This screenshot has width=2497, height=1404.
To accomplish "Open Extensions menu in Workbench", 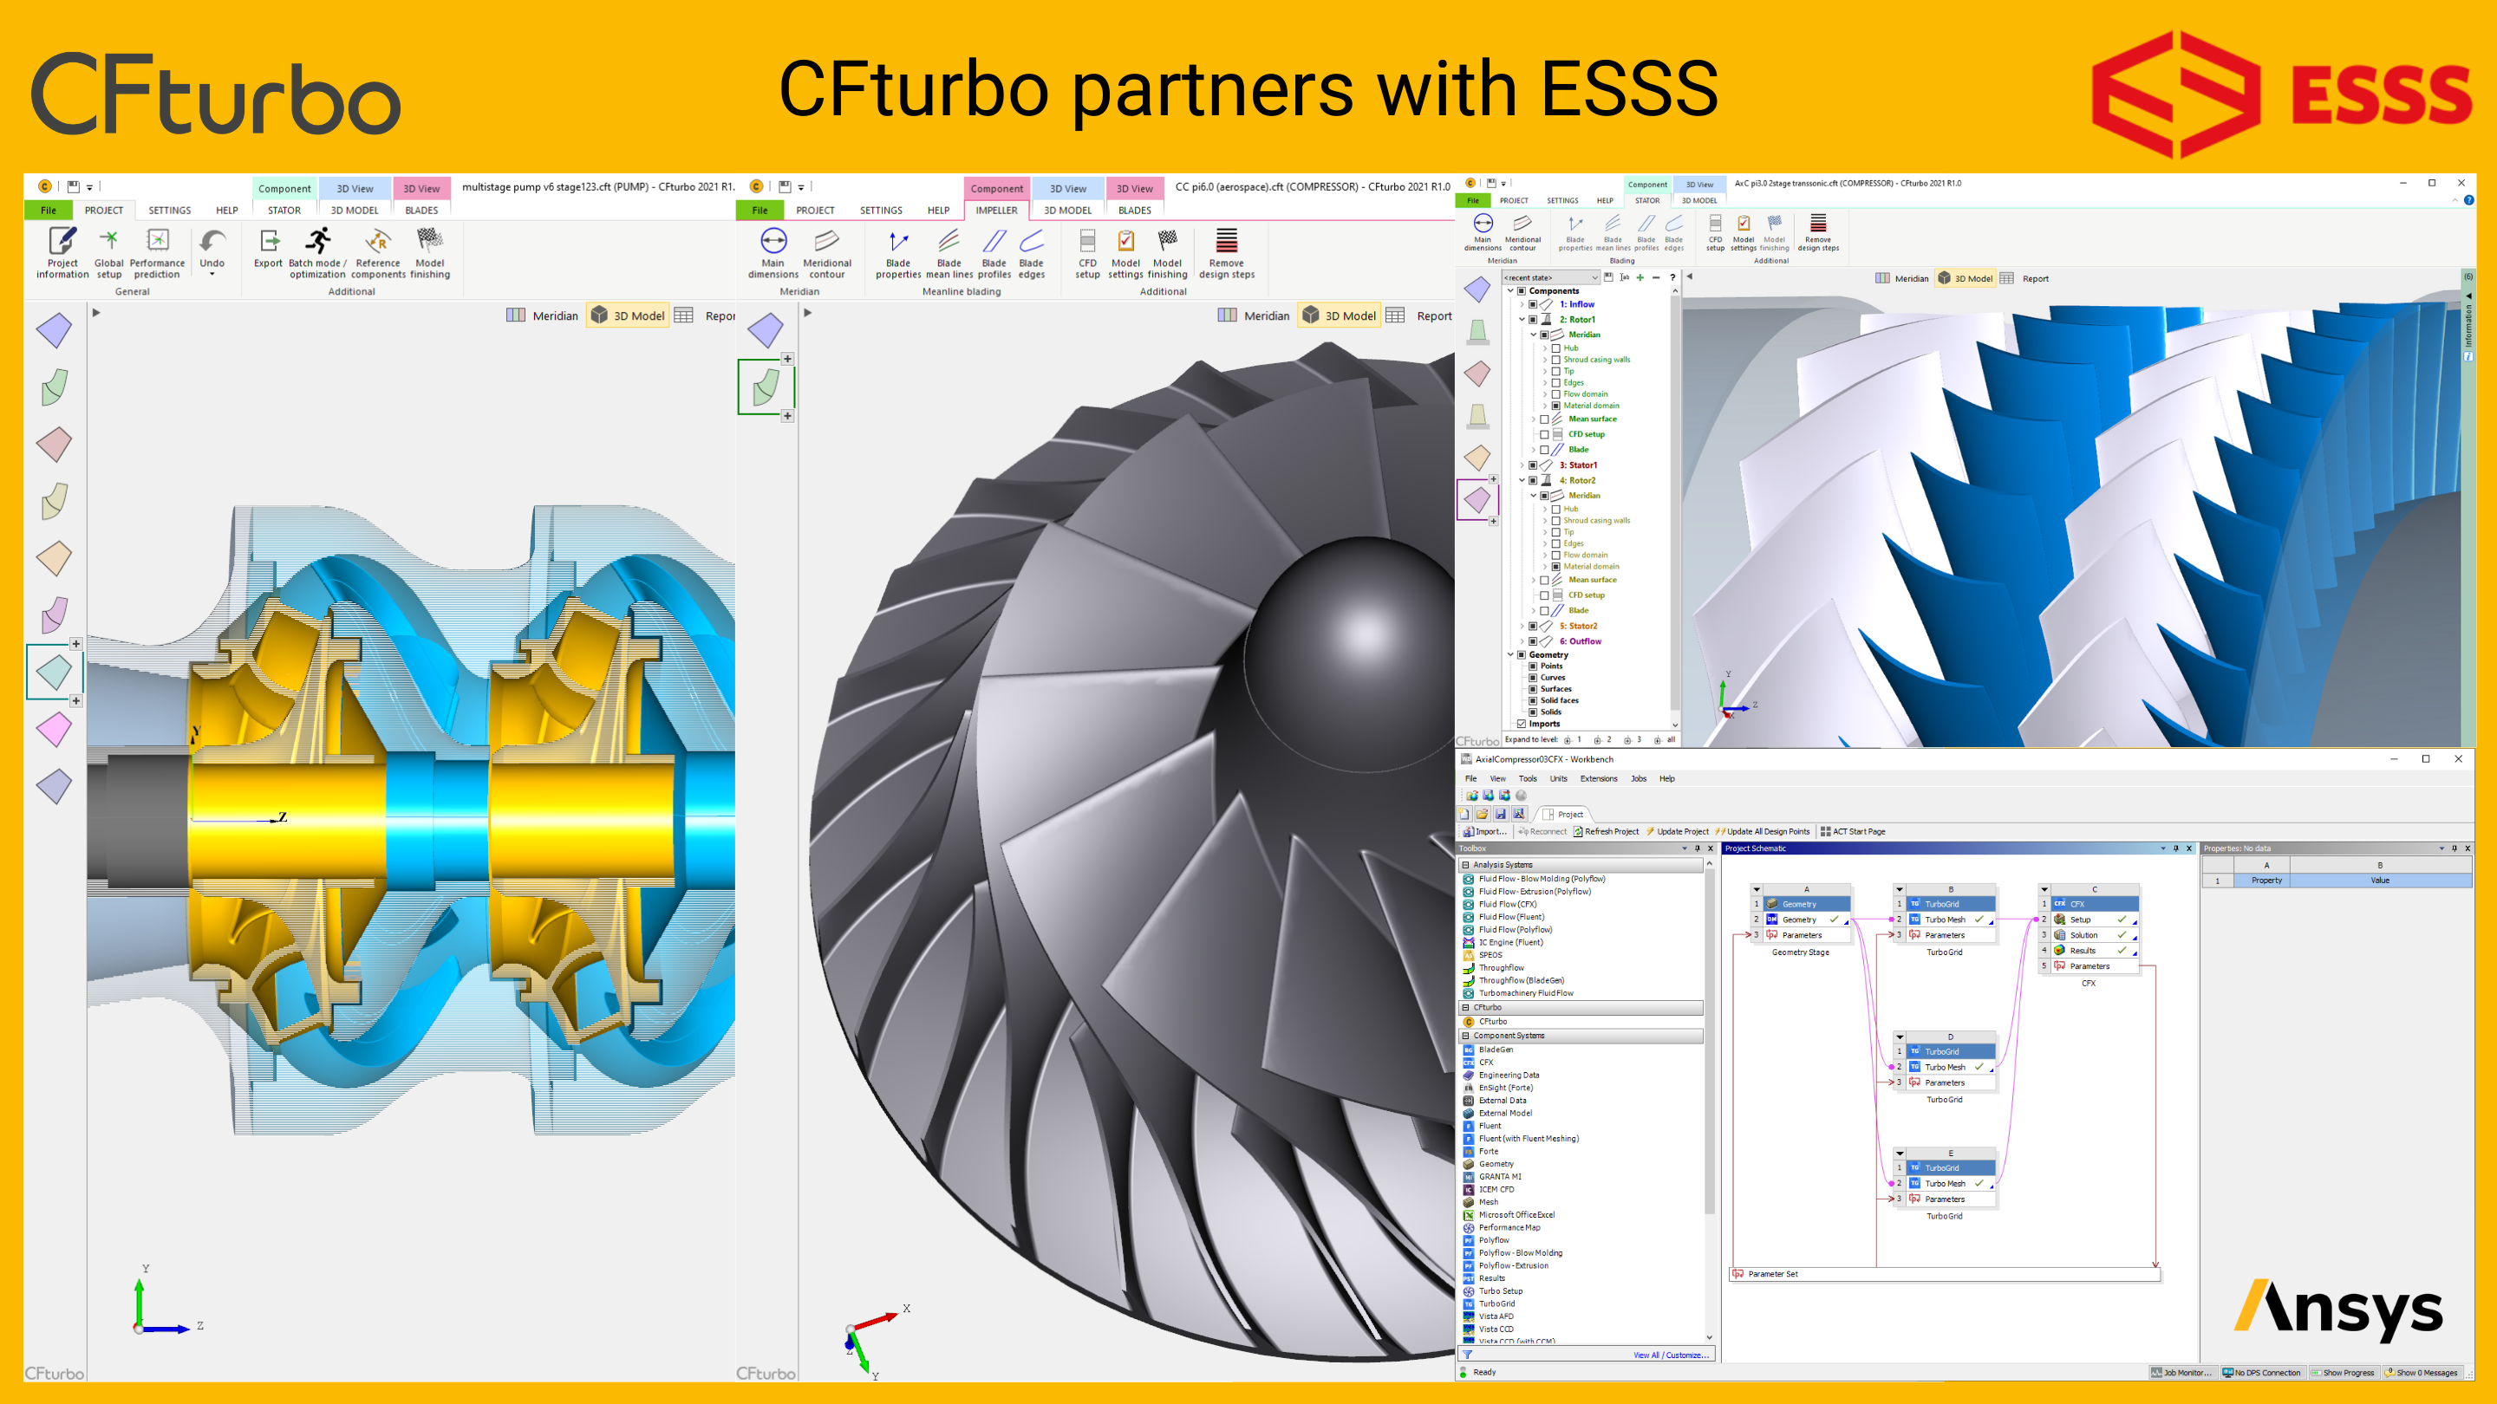I will pyautogui.click(x=1597, y=778).
